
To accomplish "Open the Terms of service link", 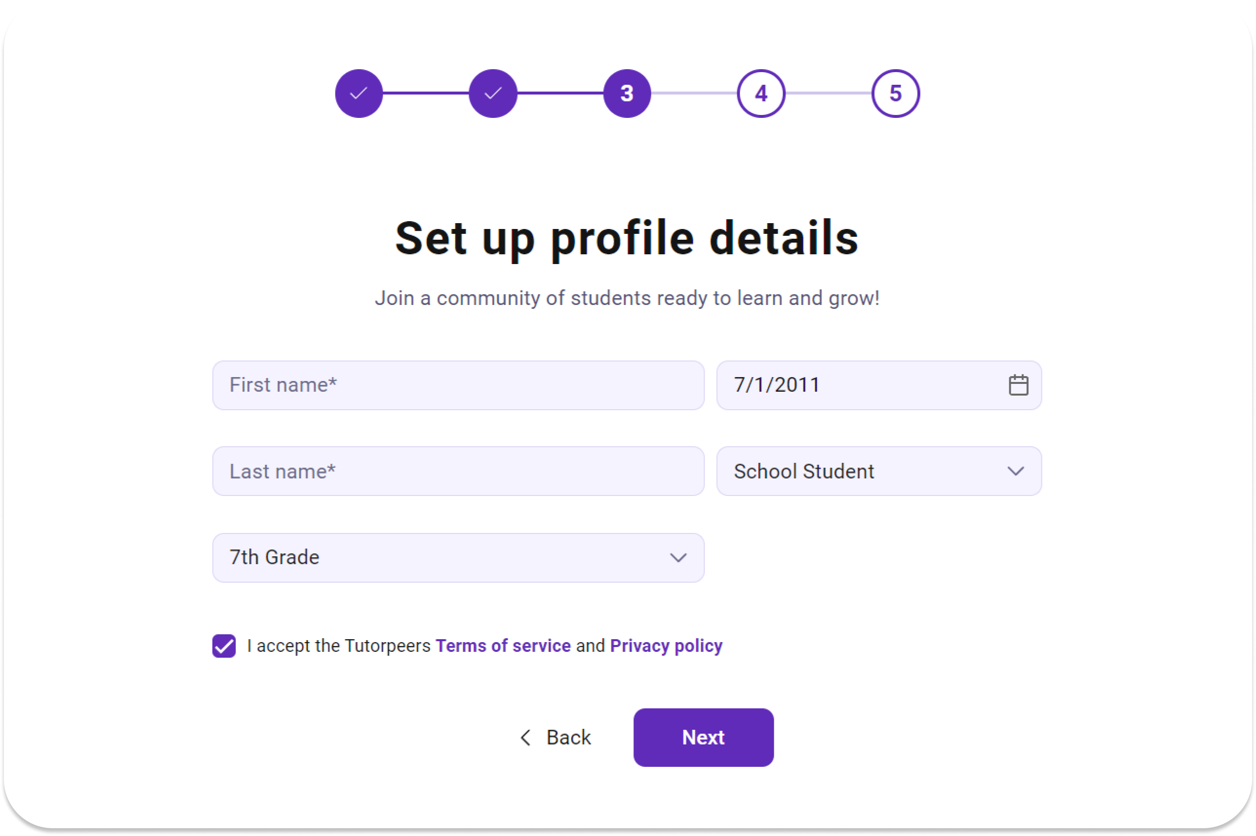I will click(503, 646).
